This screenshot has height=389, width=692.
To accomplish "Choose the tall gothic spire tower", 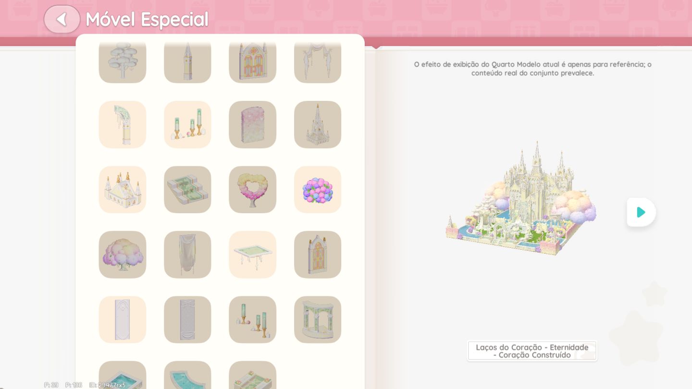I will 318,124.
